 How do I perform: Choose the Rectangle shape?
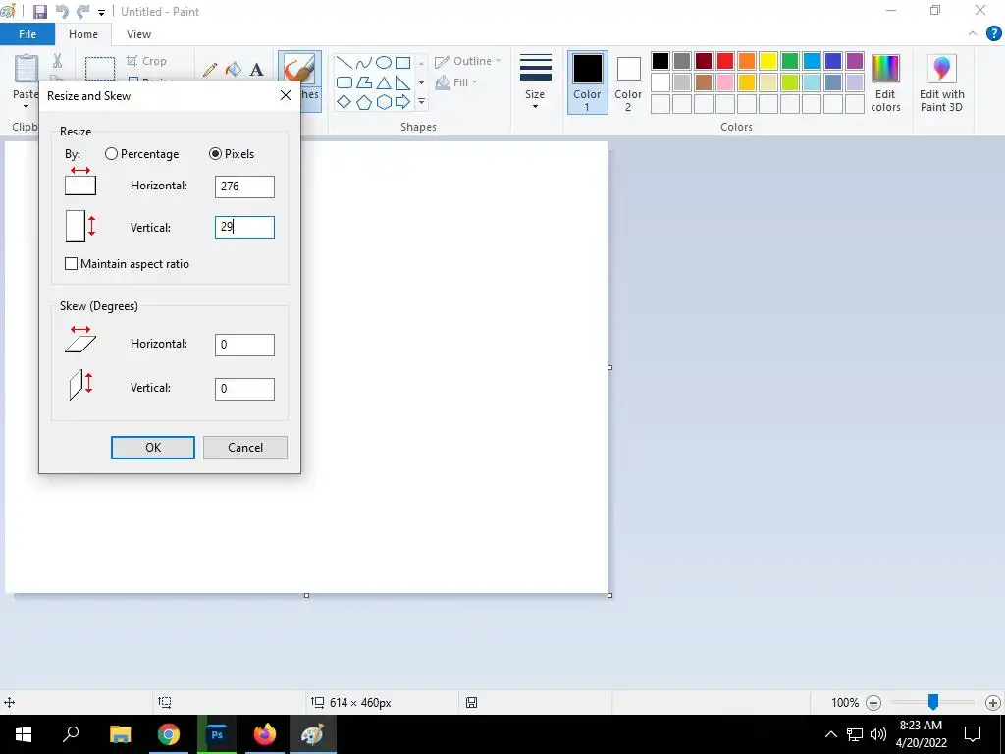coord(402,62)
